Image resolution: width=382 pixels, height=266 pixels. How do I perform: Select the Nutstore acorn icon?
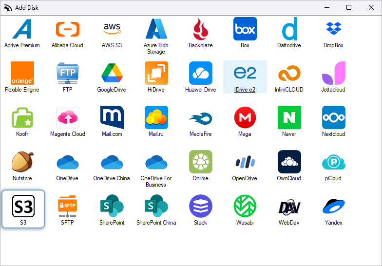(22, 162)
